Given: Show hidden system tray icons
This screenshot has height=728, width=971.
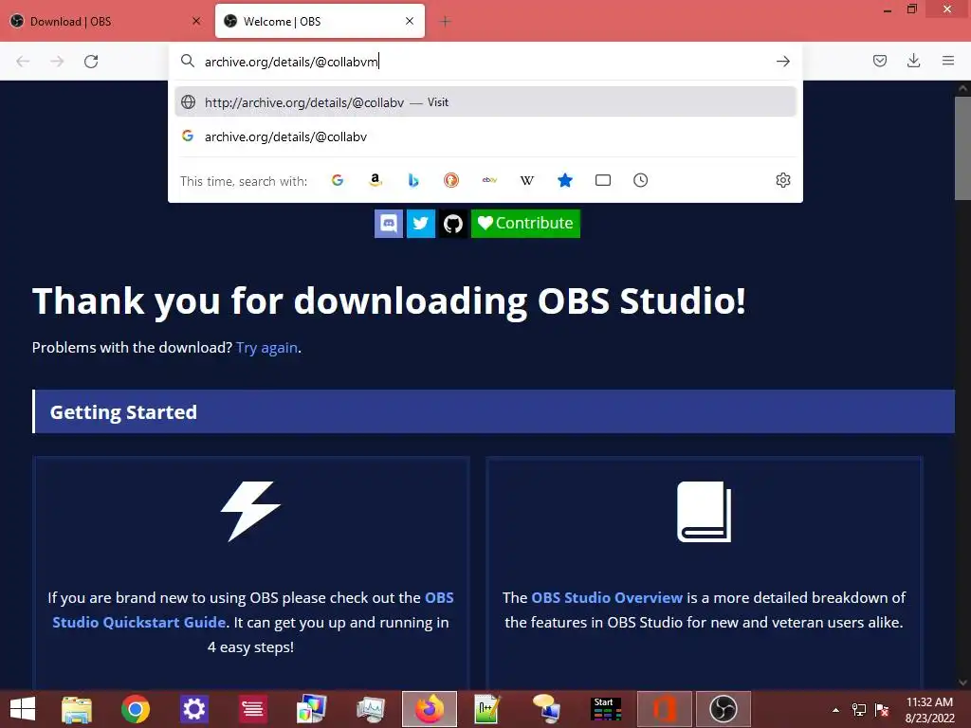Looking at the screenshot, I should pos(835,710).
